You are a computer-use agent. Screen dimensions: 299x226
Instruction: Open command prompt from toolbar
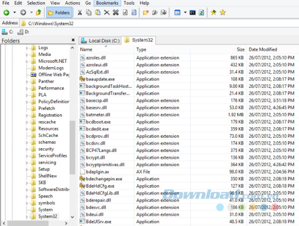point(192,12)
